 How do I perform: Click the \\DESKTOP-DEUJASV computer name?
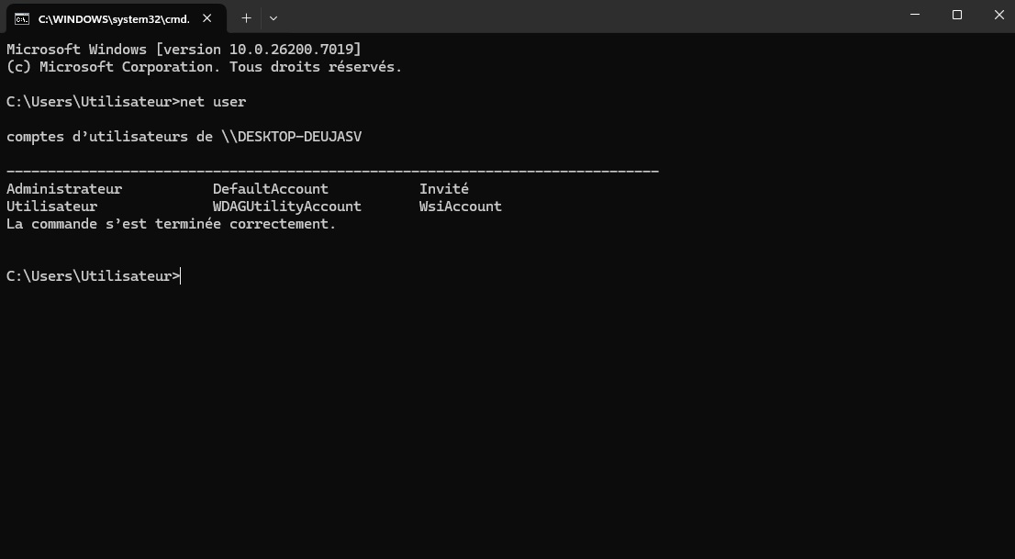tap(291, 137)
